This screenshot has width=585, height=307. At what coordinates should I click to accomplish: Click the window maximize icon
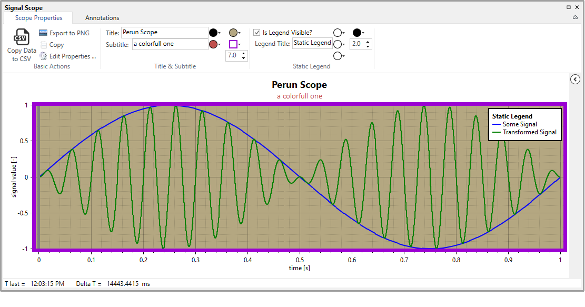point(568,7)
